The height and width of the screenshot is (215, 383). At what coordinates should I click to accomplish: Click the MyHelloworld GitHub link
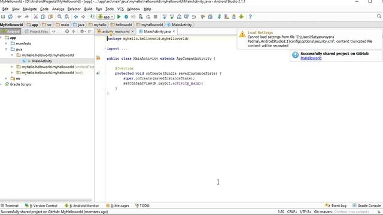pos(311,59)
